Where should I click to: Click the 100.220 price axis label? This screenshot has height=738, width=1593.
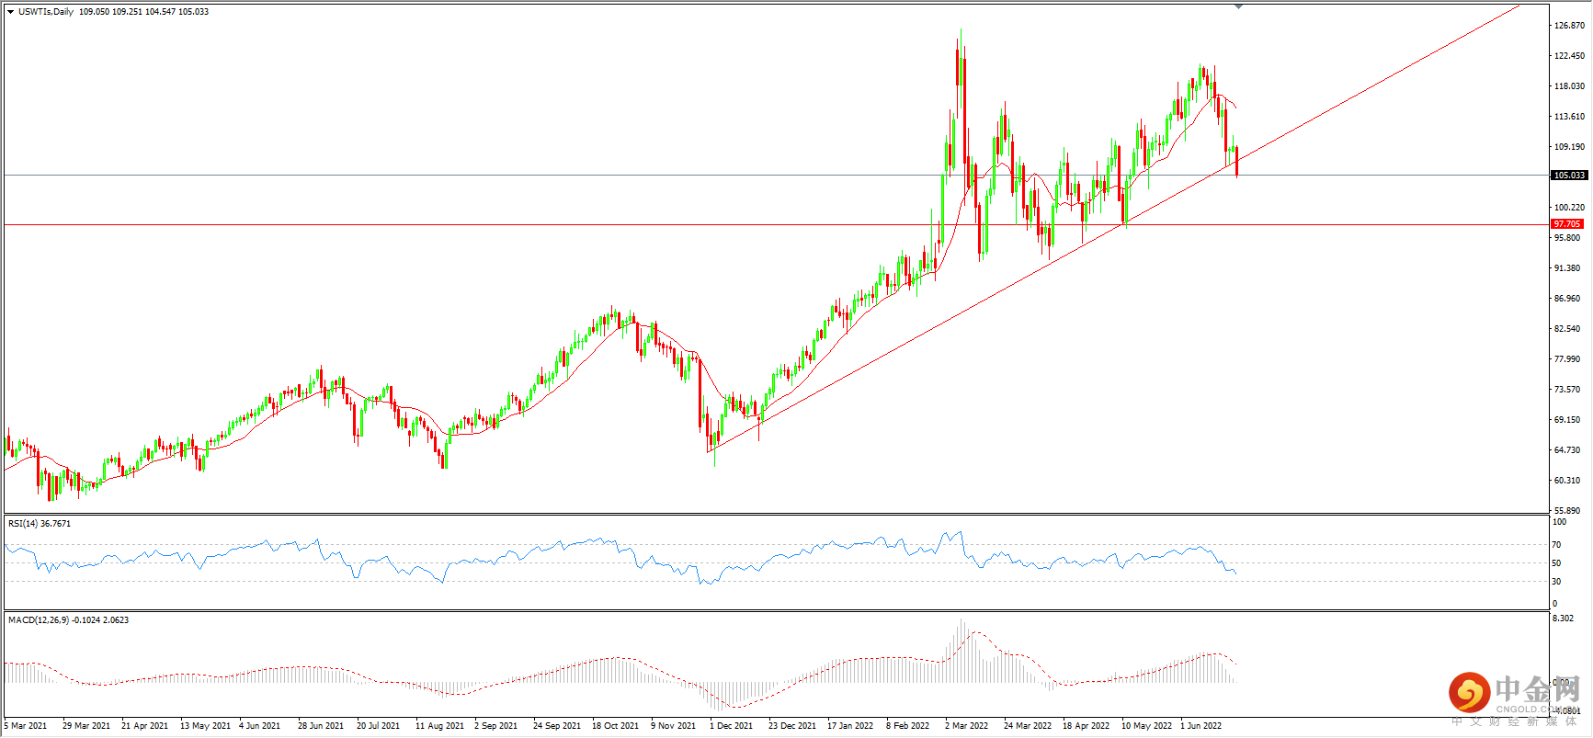pos(1569,208)
